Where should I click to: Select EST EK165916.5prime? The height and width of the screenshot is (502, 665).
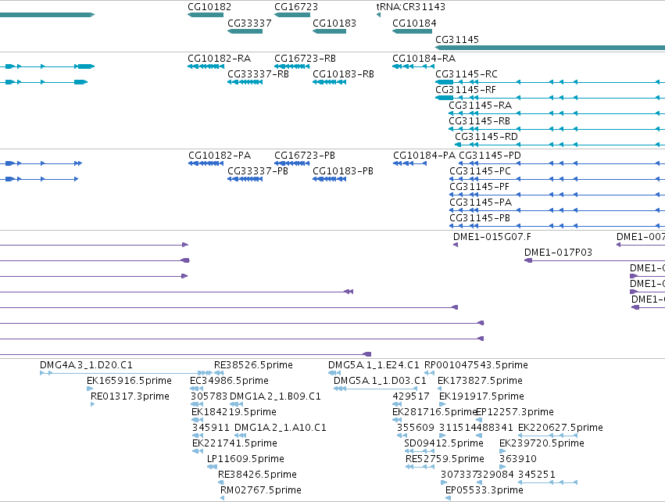(130, 381)
